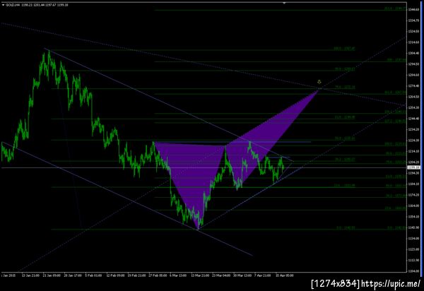This screenshot has height=291, width=424.
Task: Click the 13 Jan 21:00 time label
Action: (x=30, y=275)
